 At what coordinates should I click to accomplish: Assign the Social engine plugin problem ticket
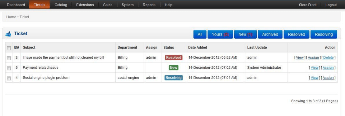(x=328, y=78)
